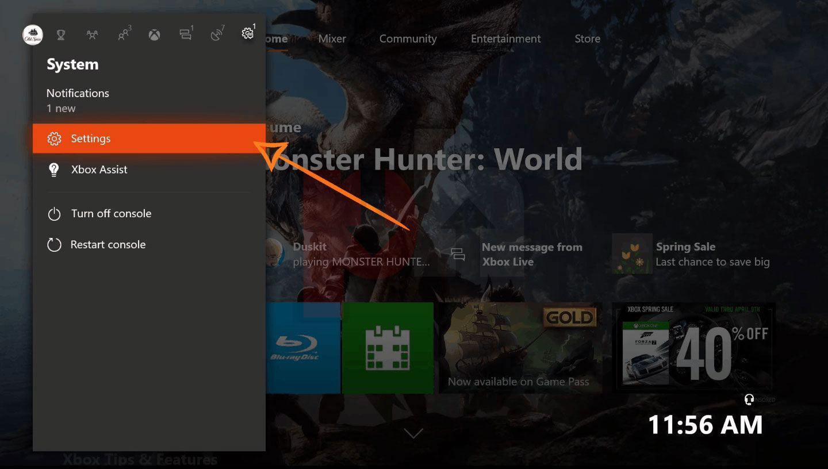
Task: Open the Forza 7 40% off tile
Action: coord(693,348)
